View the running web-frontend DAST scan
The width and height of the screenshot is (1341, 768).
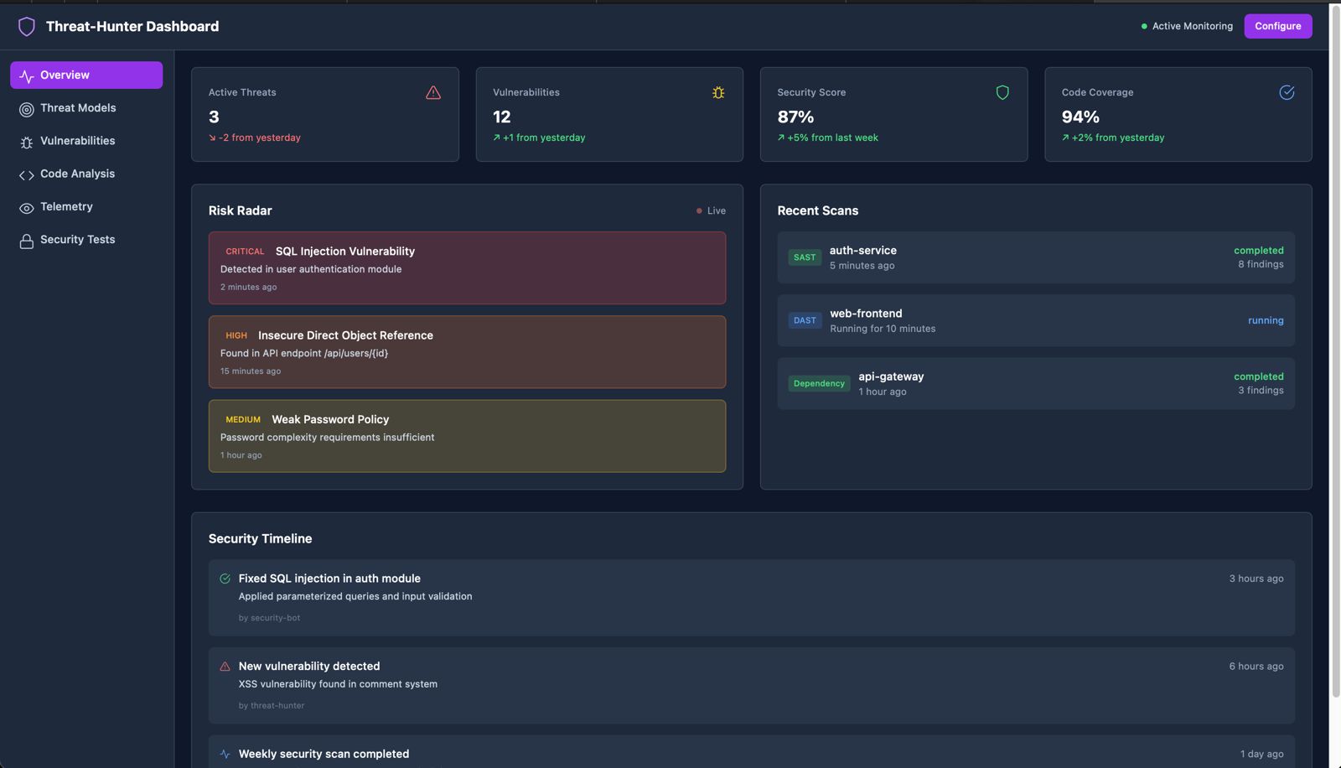coord(1035,320)
